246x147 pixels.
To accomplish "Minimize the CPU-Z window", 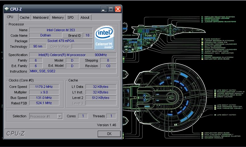I will (x=103, y=9).
